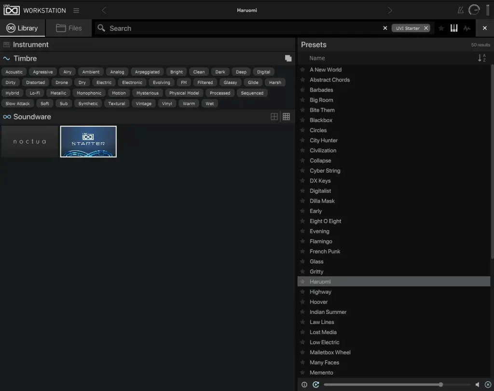Remove the UVI Starter filter tag
The height and width of the screenshot is (391, 494).
pos(426,28)
